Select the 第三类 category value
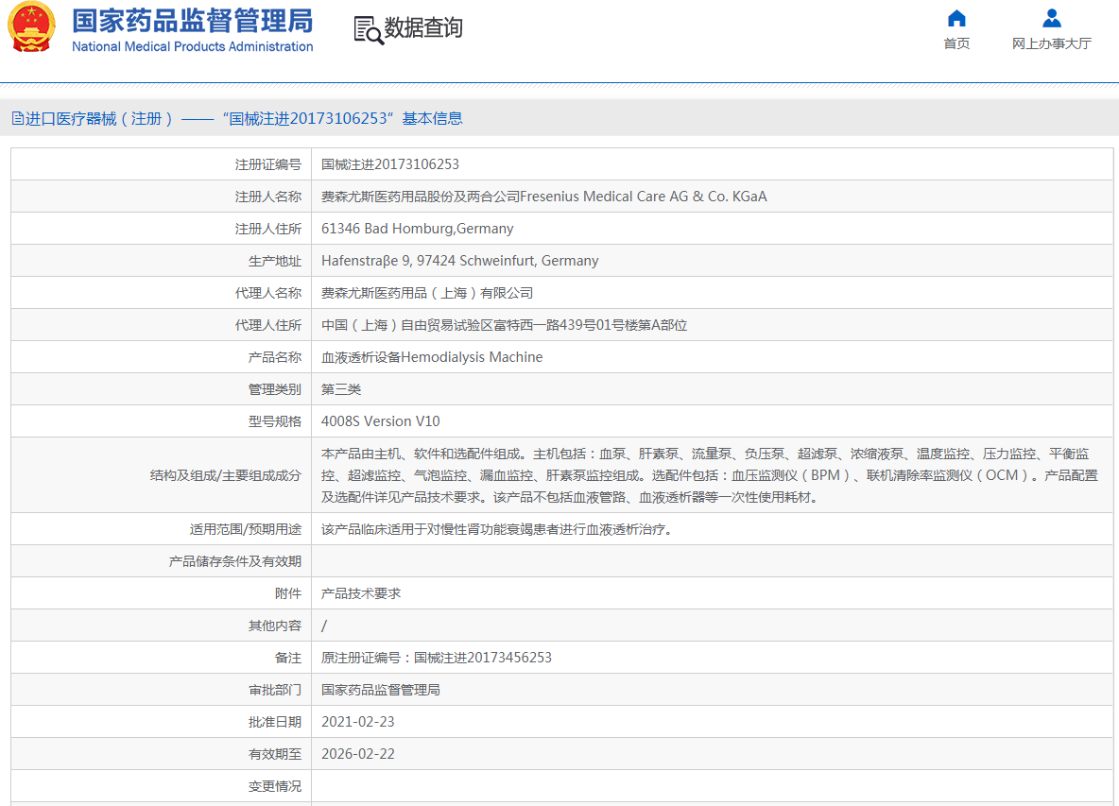This screenshot has width=1119, height=806. tap(341, 389)
